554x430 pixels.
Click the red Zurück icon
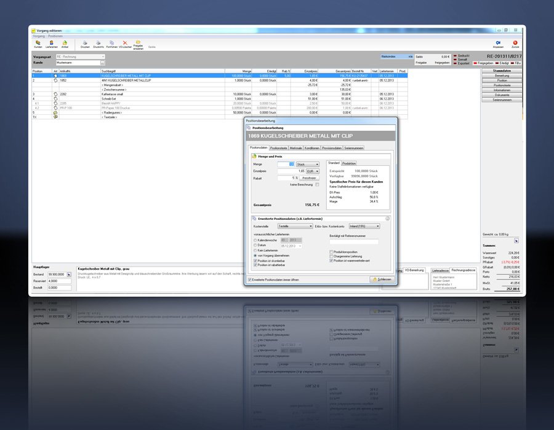click(x=515, y=42)
